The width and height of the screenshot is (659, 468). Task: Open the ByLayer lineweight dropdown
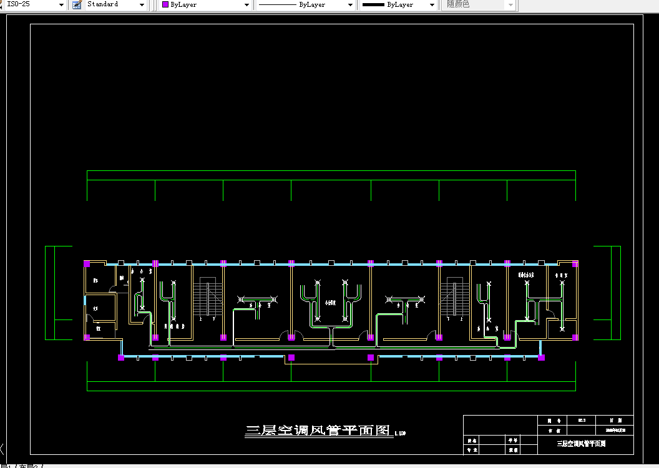coord(398,4)
